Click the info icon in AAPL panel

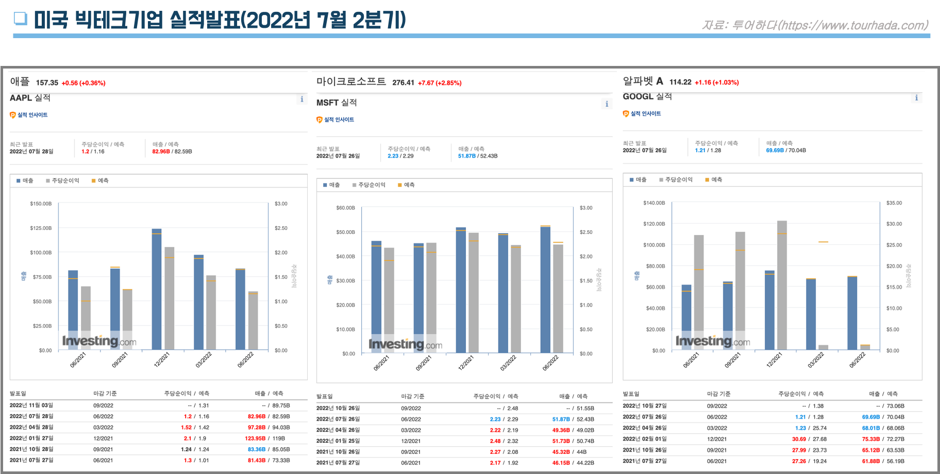tap(302, 99)
